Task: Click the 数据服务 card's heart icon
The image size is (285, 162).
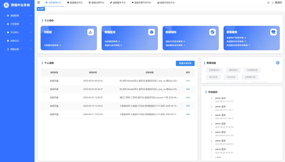Action: 274,32
